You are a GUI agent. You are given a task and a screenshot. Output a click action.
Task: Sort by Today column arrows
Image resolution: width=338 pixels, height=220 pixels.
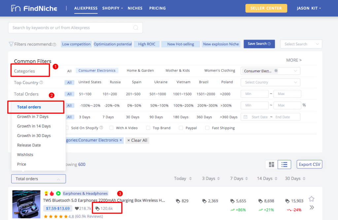[x=190, y=178]
